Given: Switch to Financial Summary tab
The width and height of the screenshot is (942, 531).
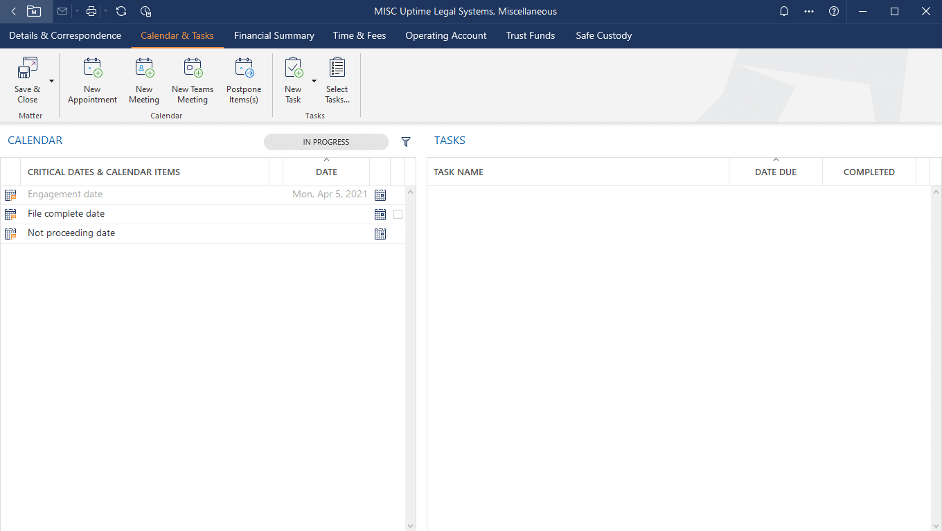Looking at the screenshot, I should [x=274, y=35].
